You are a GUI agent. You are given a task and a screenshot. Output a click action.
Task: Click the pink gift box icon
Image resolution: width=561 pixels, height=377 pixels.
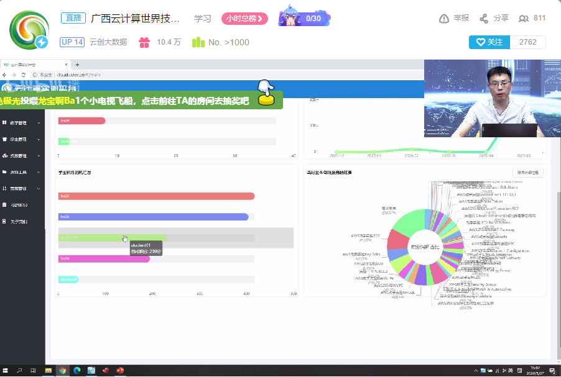[x=144, y=42]
